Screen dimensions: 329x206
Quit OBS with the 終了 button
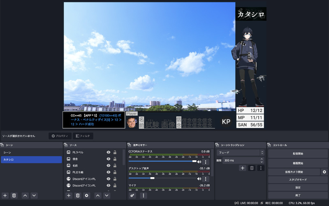click(x=298, y=195)
